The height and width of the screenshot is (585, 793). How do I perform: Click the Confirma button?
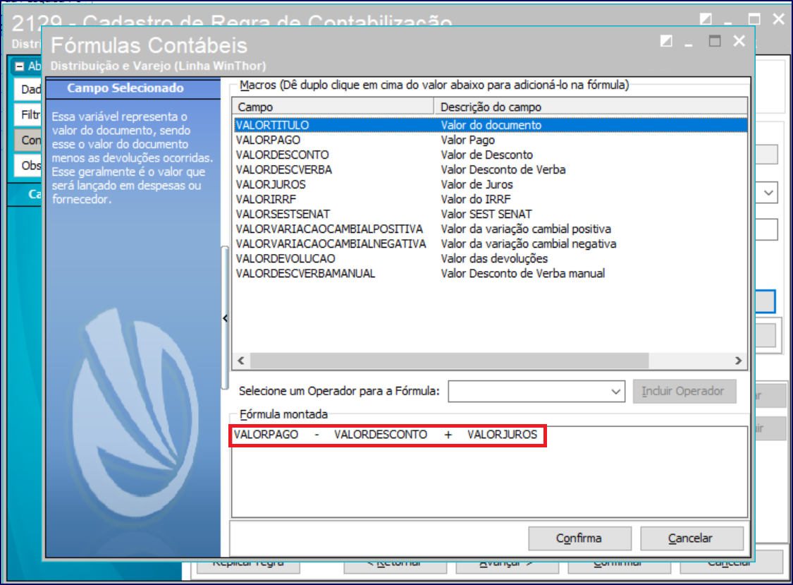click(x=579, y=538)
